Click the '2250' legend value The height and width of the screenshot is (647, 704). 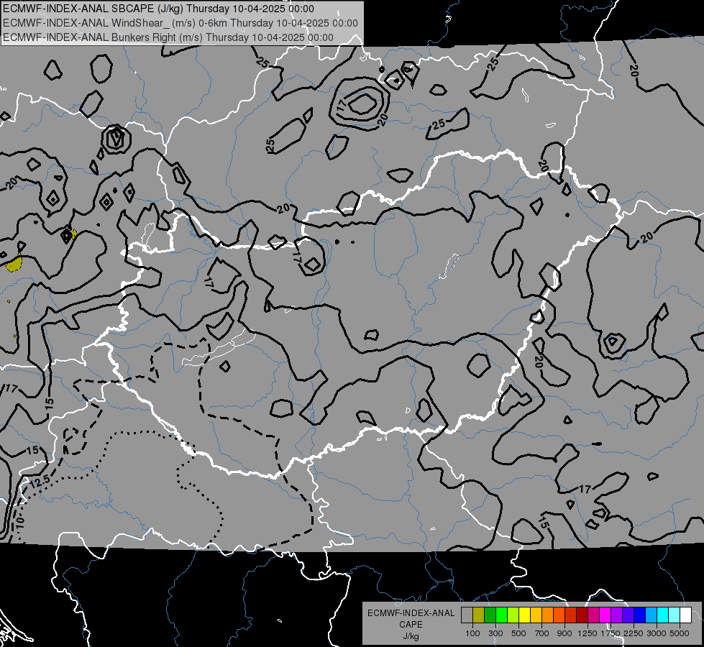[x=634, y=633]
